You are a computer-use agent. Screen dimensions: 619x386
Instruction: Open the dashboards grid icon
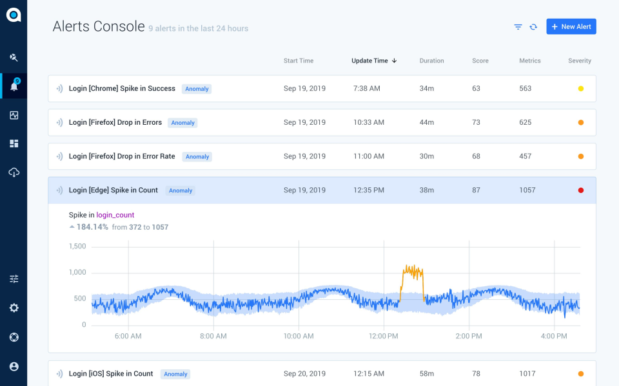(14, 143)
